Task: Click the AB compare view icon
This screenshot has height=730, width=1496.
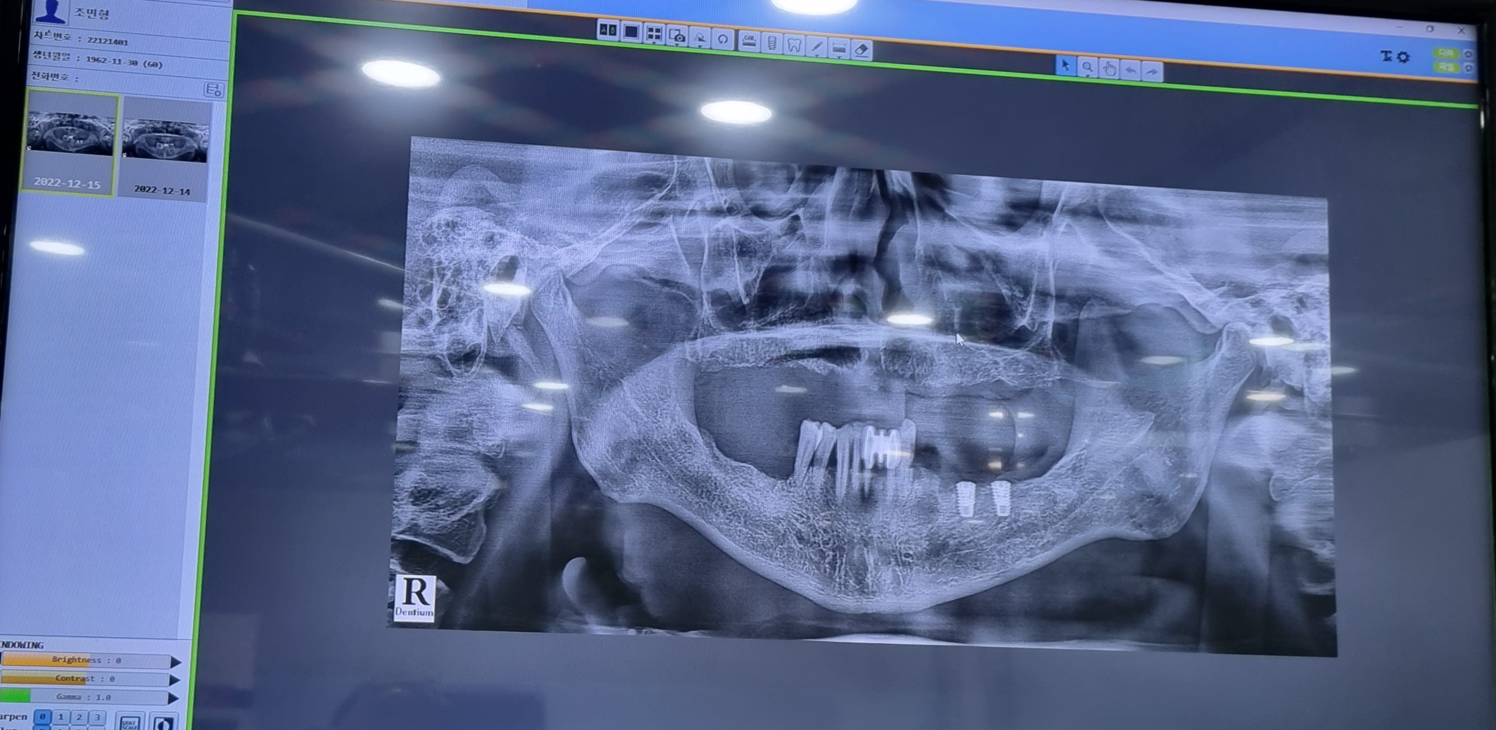Action: (608, 30)
